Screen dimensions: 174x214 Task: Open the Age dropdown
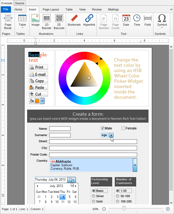click(111, 135)
